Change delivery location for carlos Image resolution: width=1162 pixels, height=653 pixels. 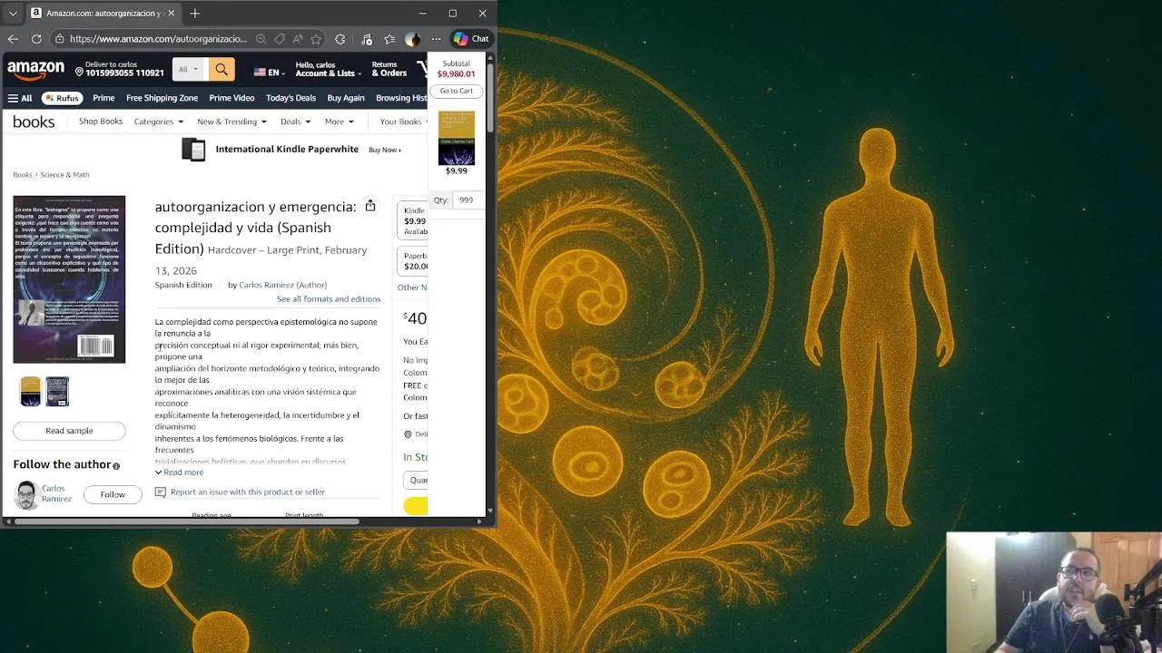[x=119, y=69]
